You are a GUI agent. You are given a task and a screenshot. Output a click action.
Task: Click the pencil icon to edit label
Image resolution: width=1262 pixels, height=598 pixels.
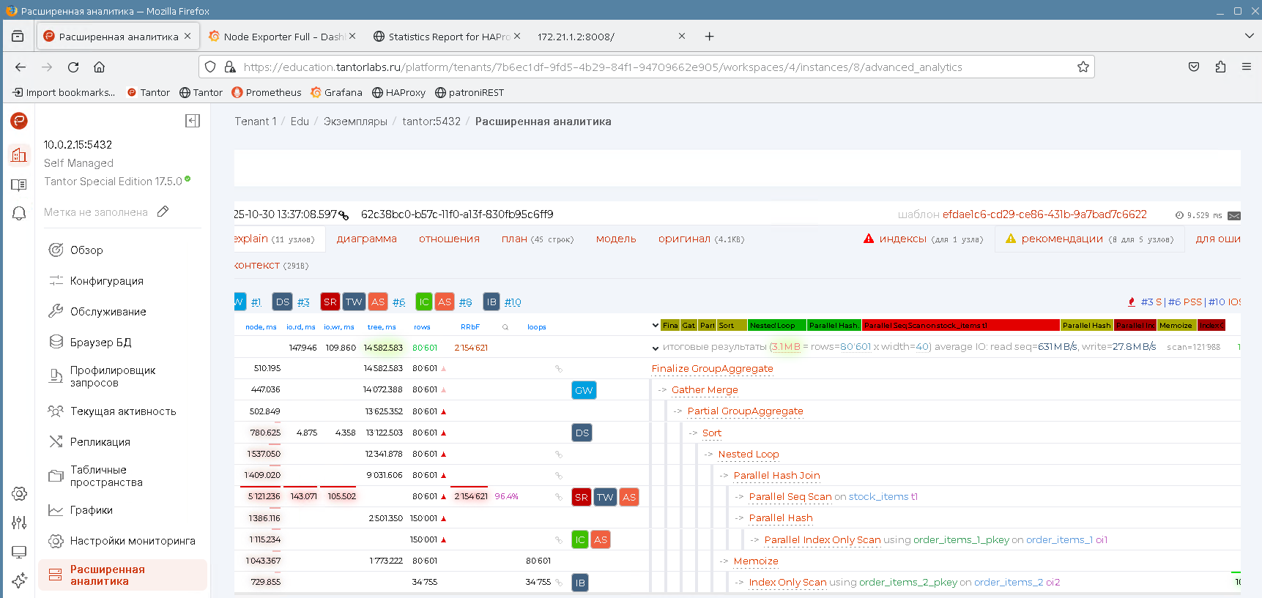pyautogui.click(x=163, y=212)
